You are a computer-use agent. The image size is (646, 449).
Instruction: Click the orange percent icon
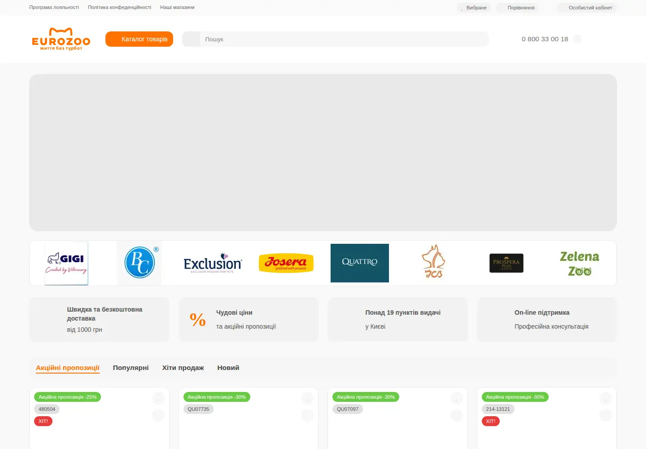pyautogui.click(x=197, y=320)
